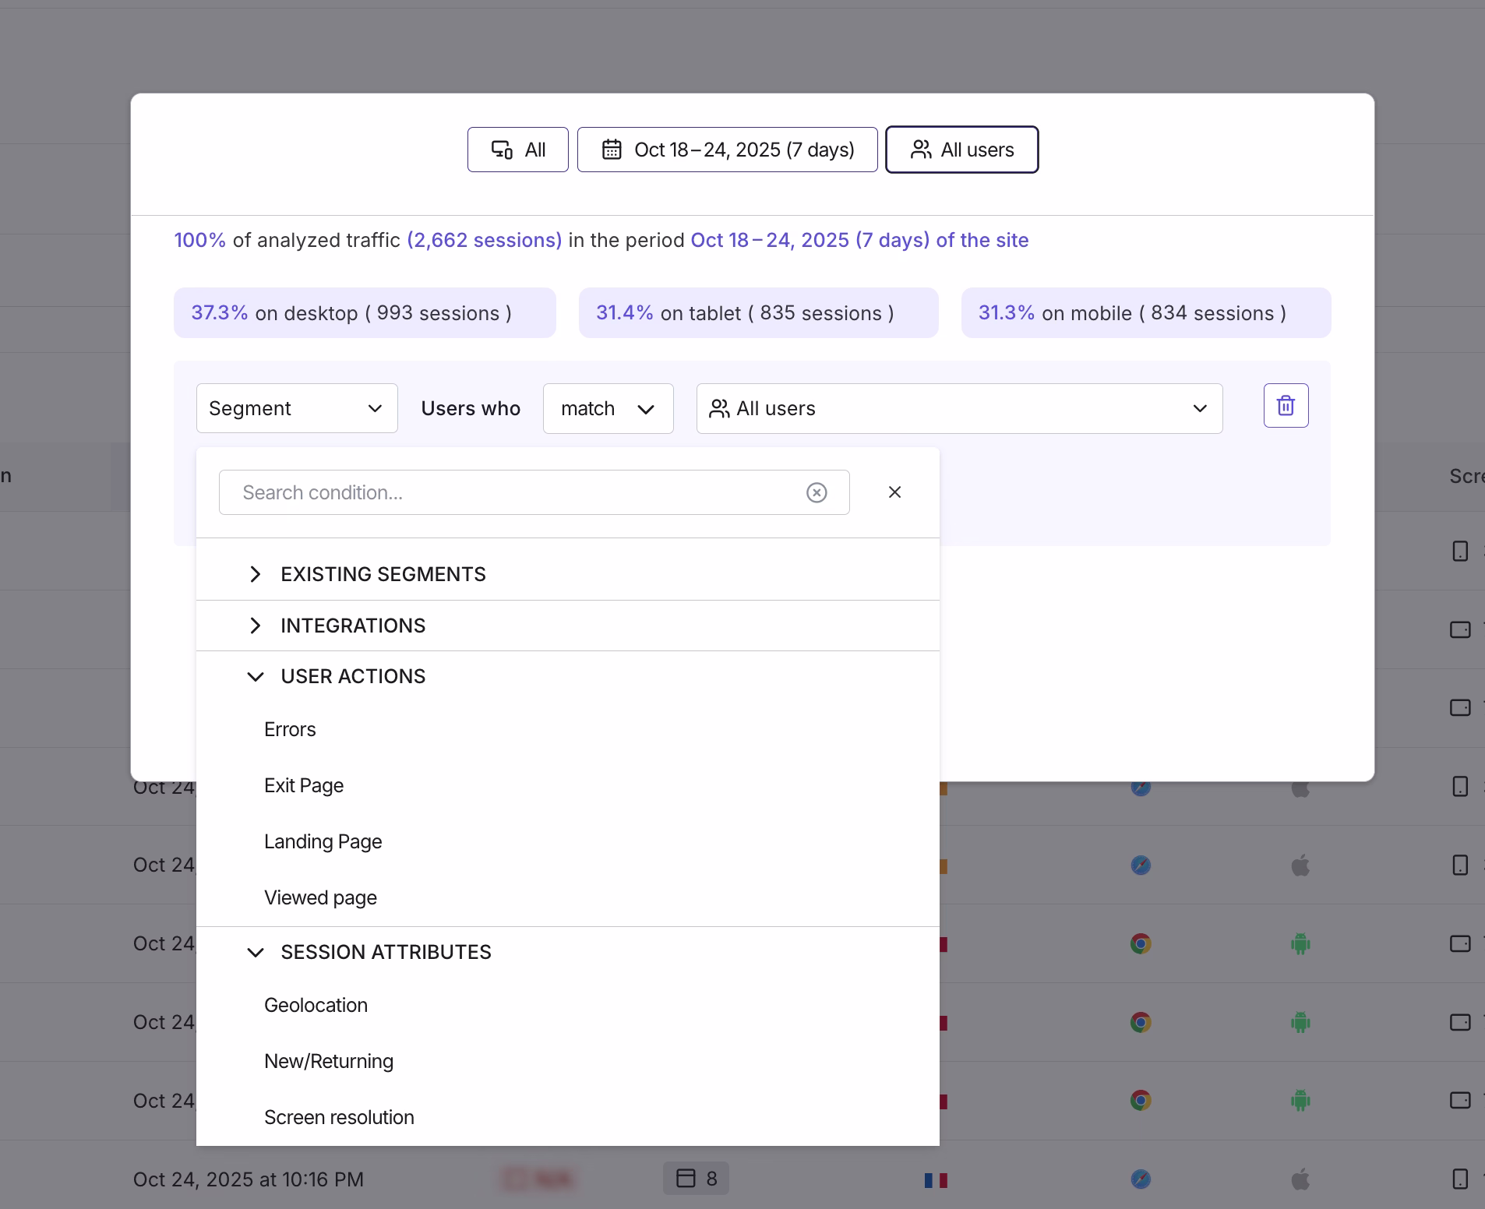Click the Apple logo icon in a session row
The image size is (1485, 1209).
coord(1301,865)
